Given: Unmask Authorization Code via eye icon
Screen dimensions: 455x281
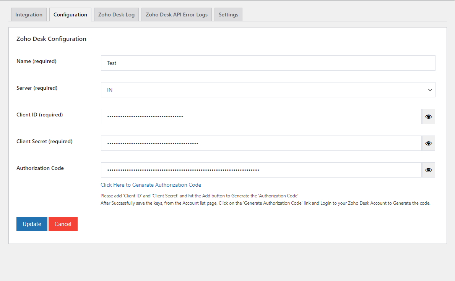Looking at the screenshot, I should 428,170.
